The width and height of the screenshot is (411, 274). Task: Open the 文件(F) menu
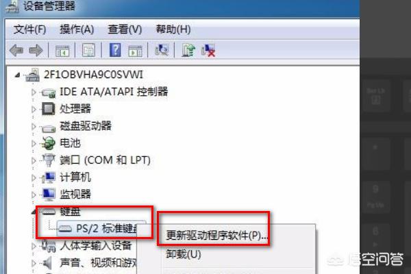(x=29, y=29)
